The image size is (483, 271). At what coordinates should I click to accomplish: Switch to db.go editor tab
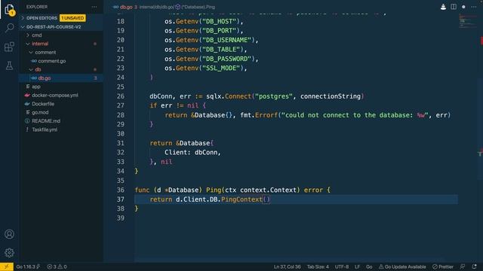coord(126,7)
